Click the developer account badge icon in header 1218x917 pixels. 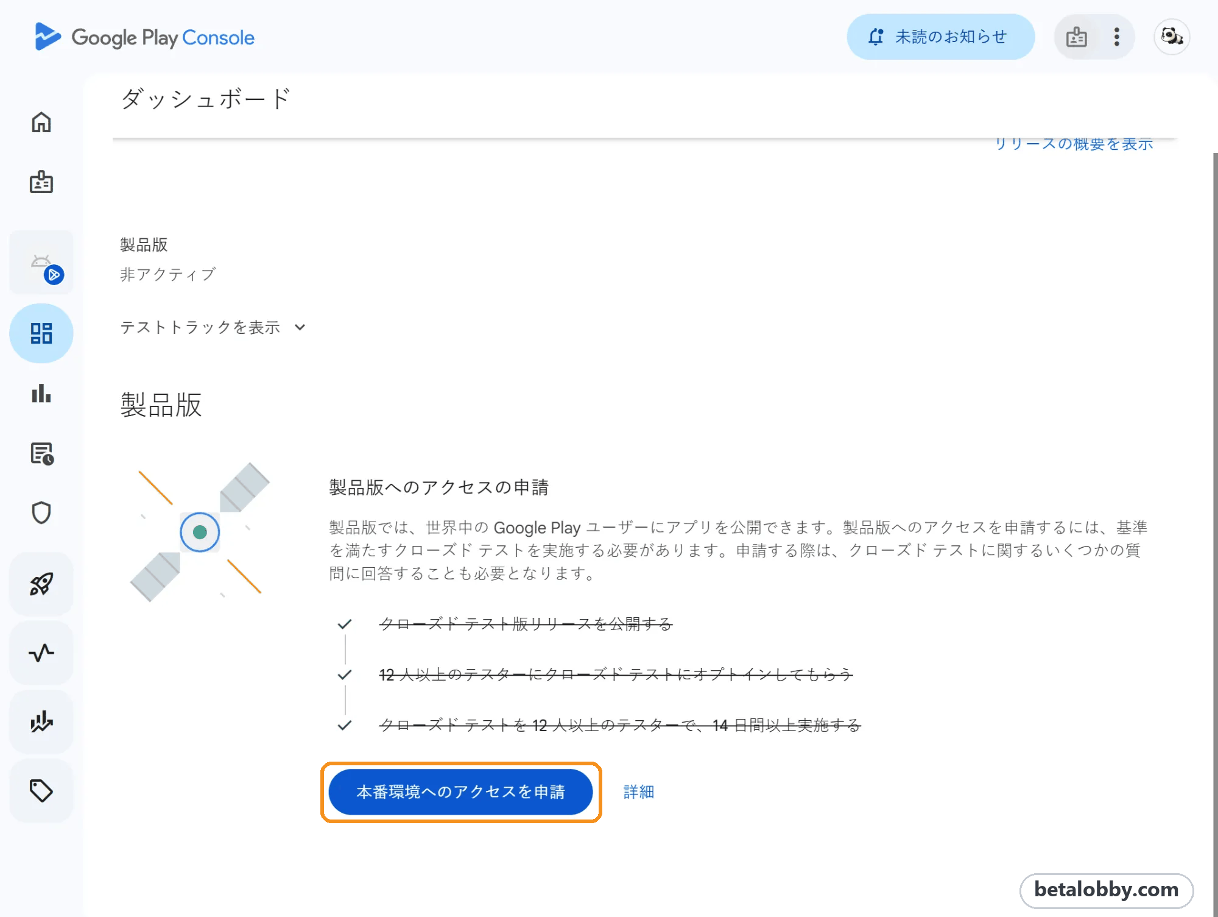click(x=1076, y=37)
